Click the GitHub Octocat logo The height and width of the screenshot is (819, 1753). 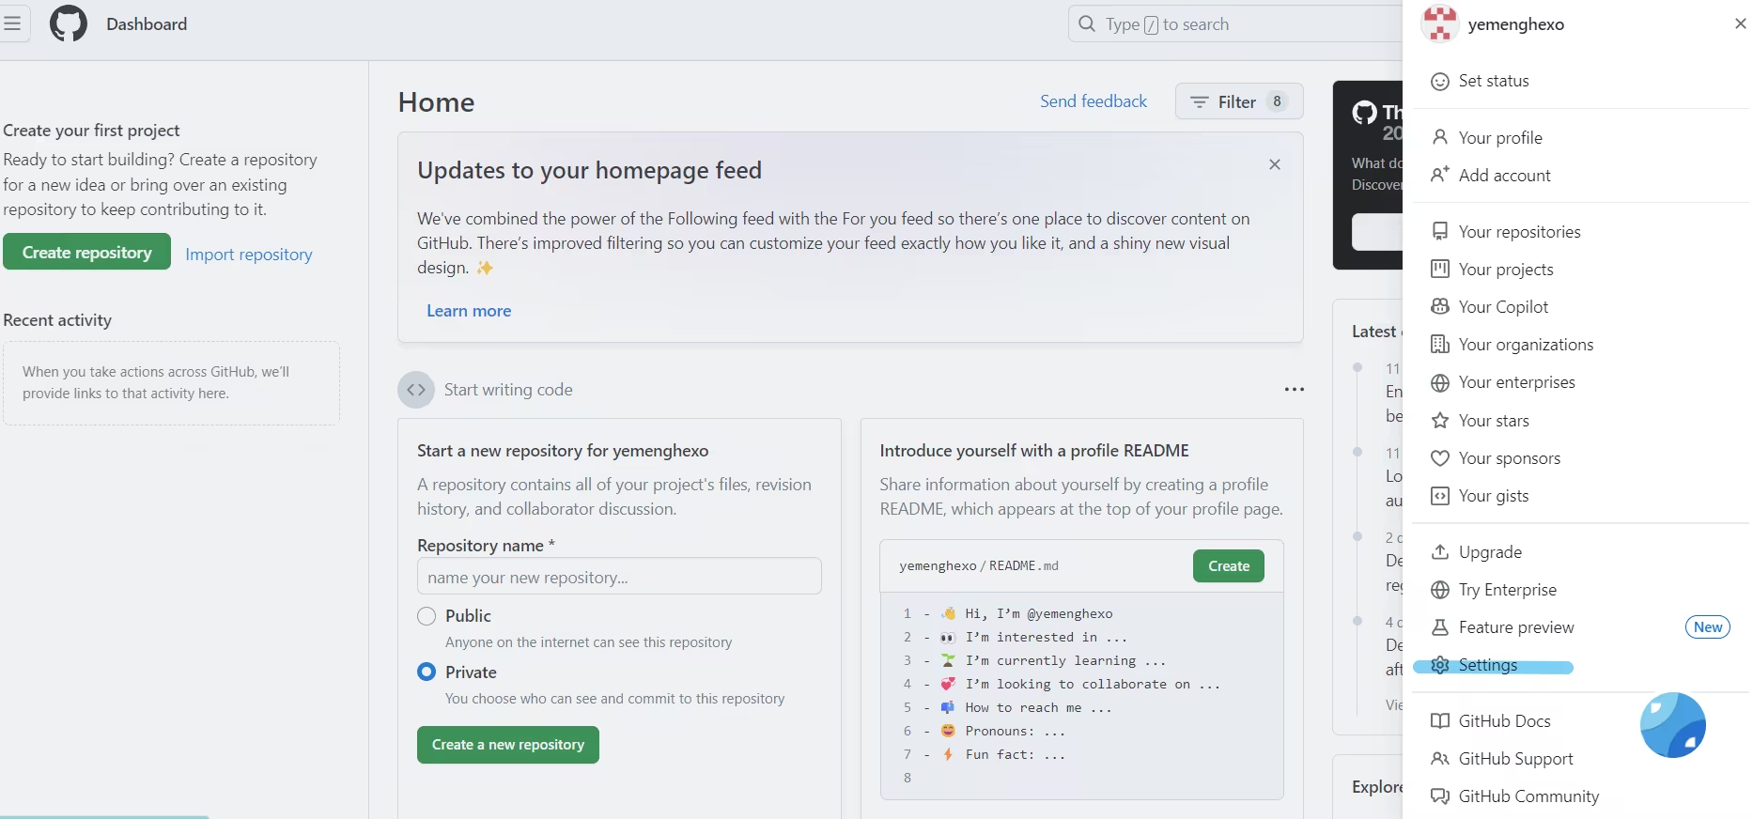pyautogui.click(x=68, y=23)
